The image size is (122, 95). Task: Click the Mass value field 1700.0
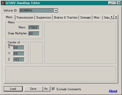(34, 28)
